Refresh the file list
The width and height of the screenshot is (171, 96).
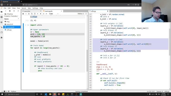pyautogui.click(x=18, y=11)
